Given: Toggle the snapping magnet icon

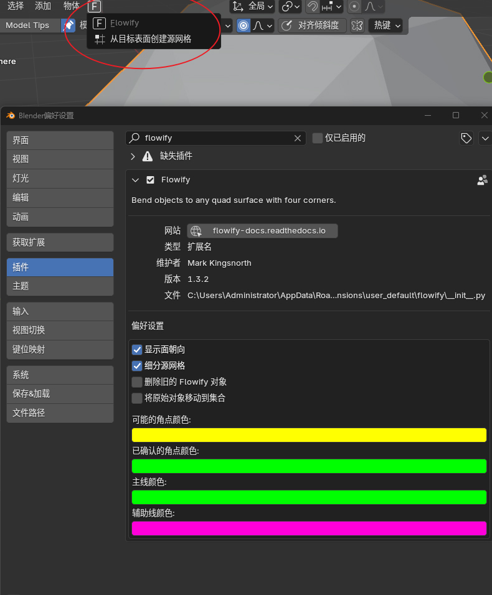Looking at the screenshot, I should (x=312, y=6).
